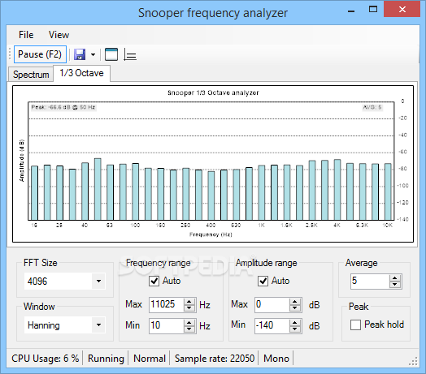The width and height of the screenshot is (426, 374).
Task: Click the Peak -66.6 dB label in chart
Action: point(63,107)
